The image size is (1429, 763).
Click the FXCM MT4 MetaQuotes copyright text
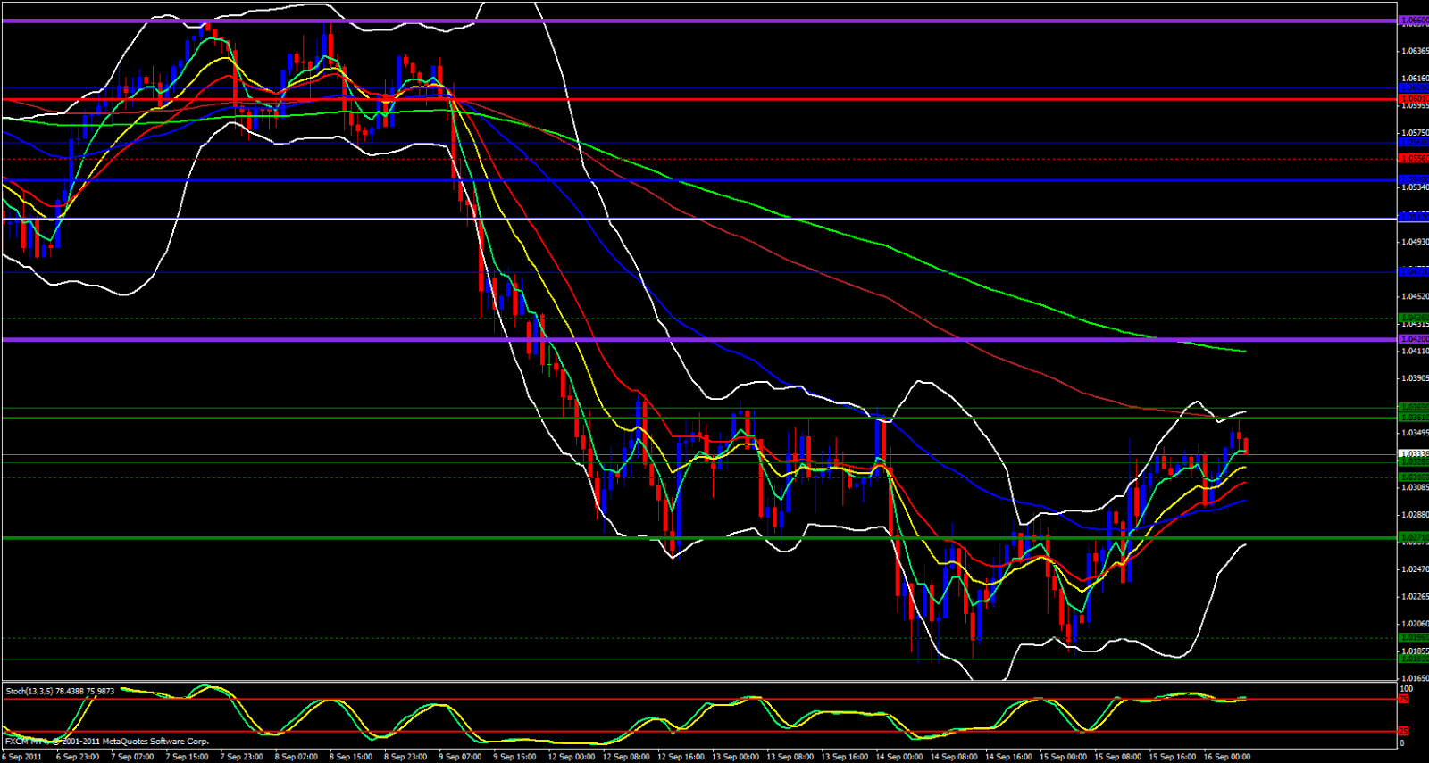pyautogui.click(x=107, y=742)
